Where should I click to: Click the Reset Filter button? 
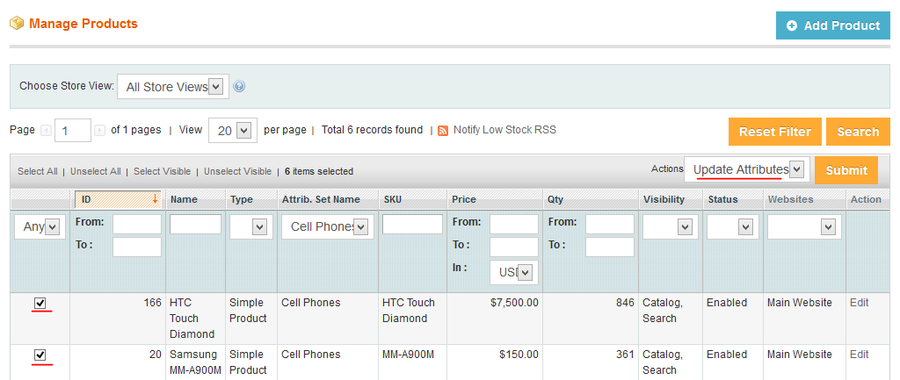[x=774, y=132]
